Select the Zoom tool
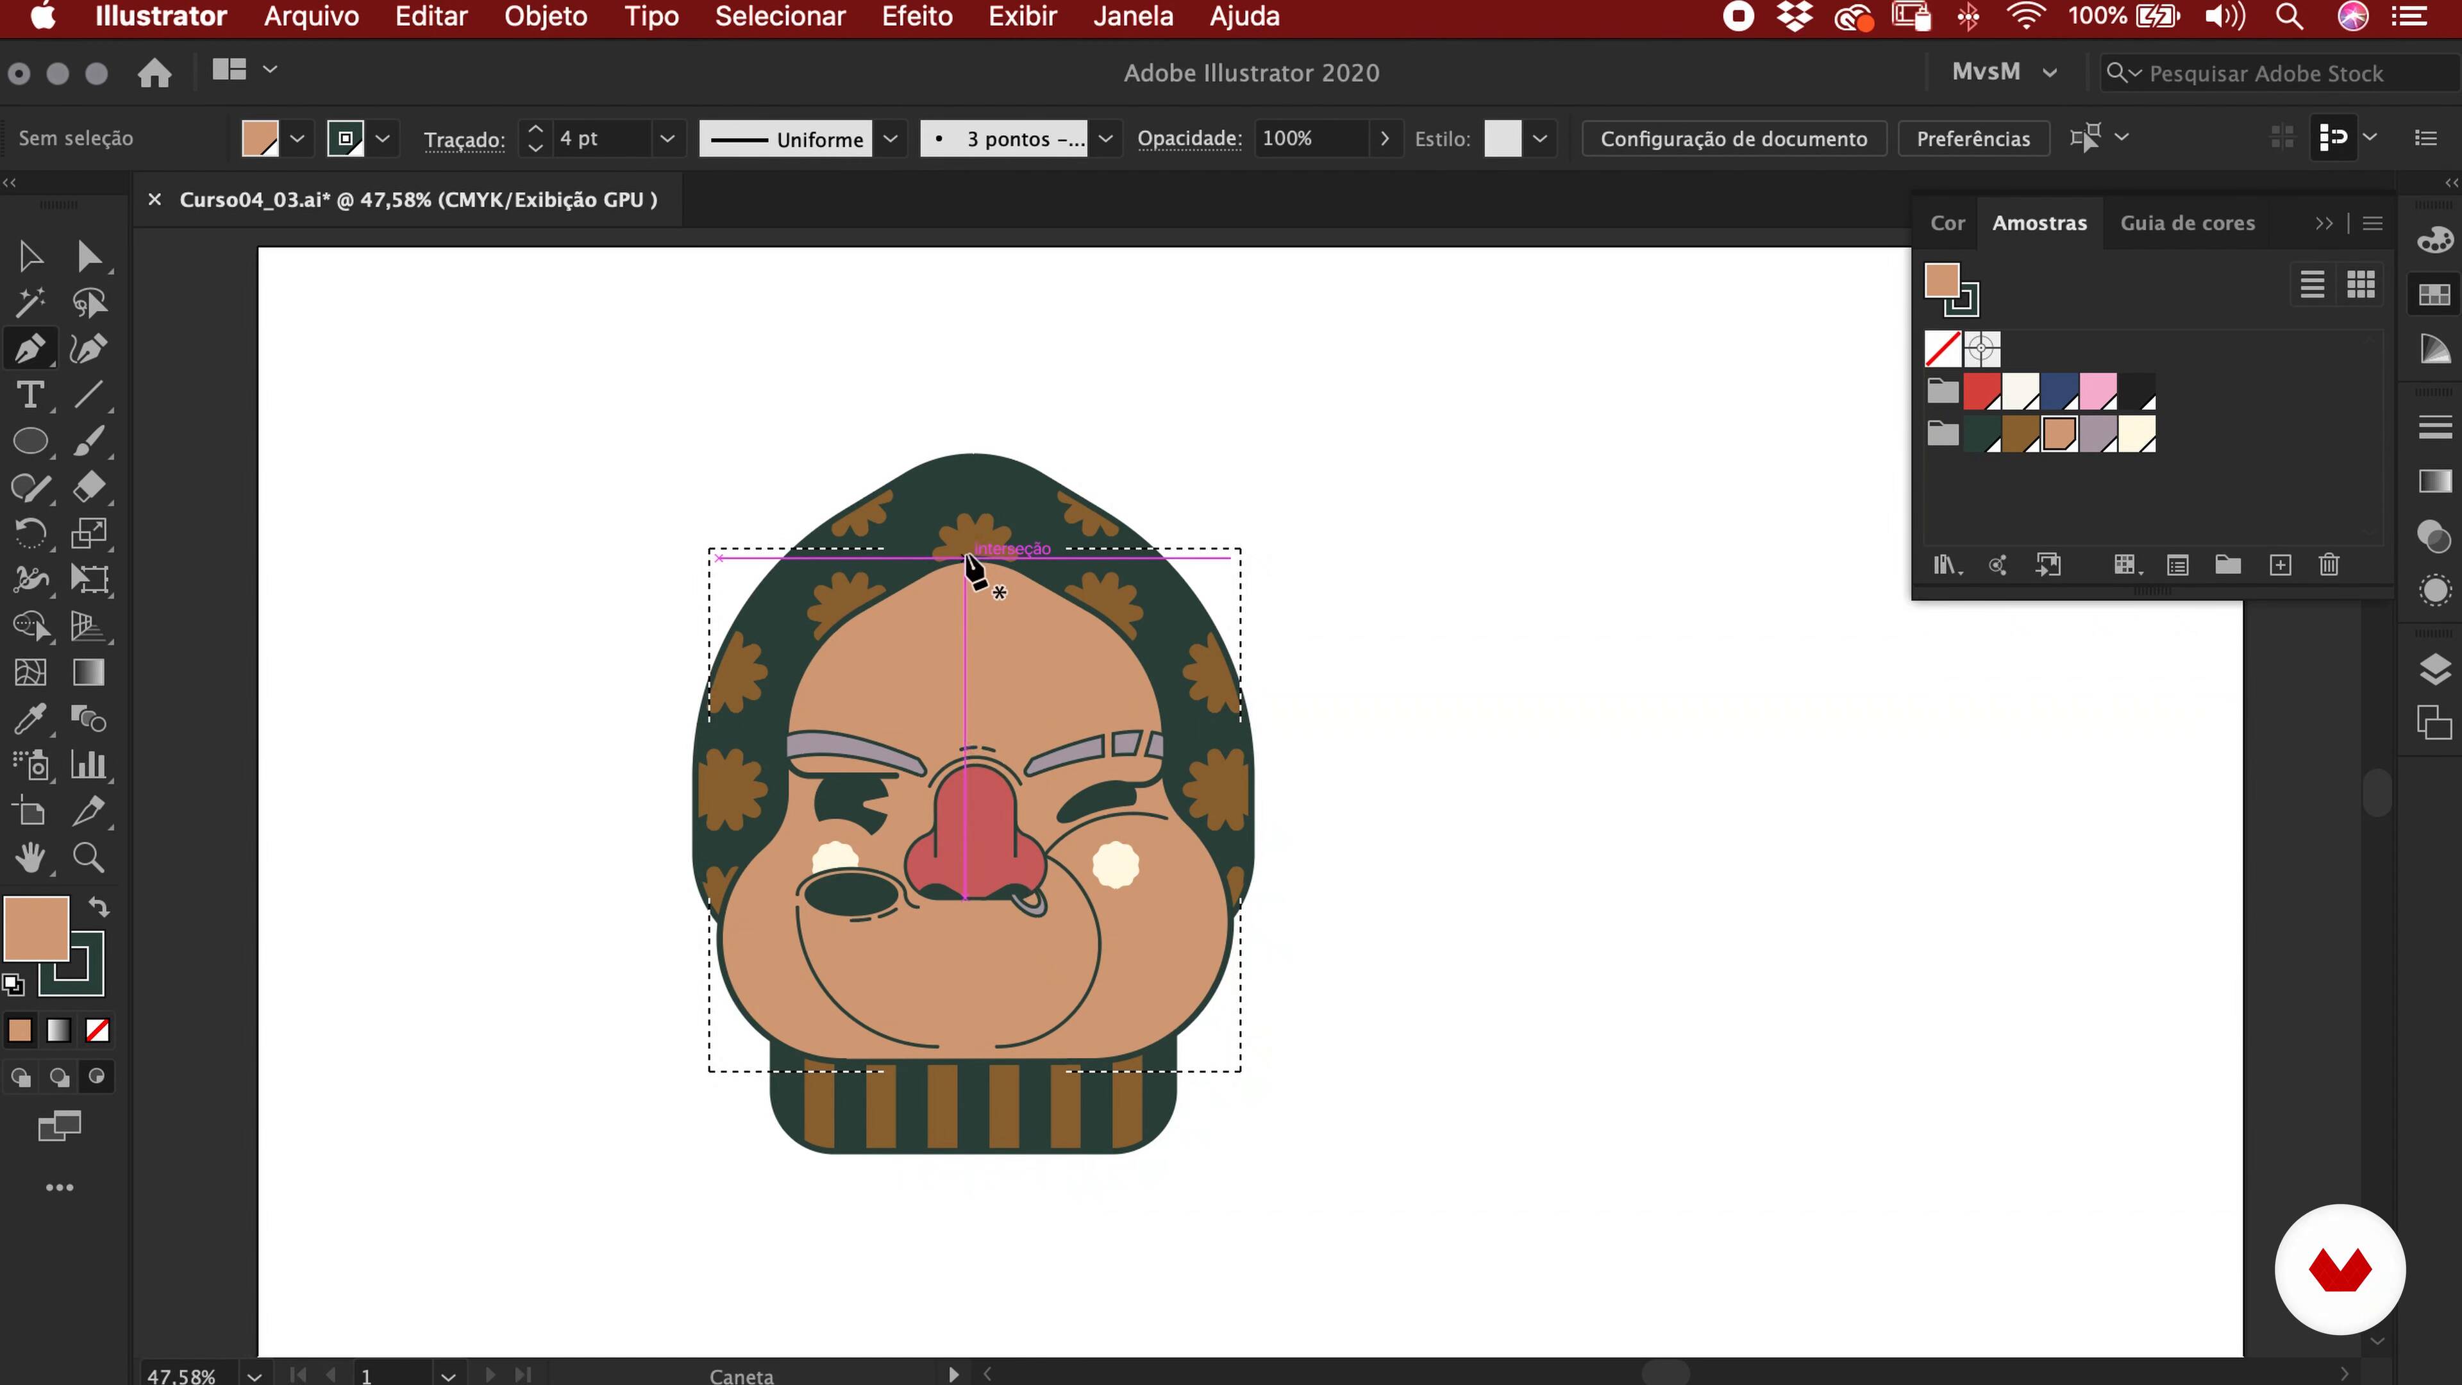Image resolution: width=2462 pixels, height=1385 pixels. click(89, 857)
